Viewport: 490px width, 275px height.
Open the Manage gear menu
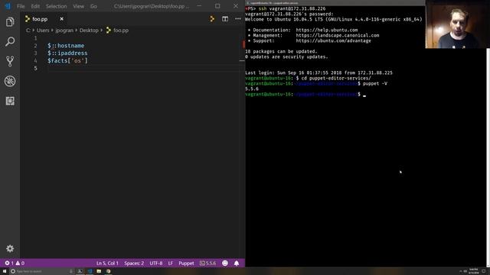pyautogui.click(x=10, y=248)
